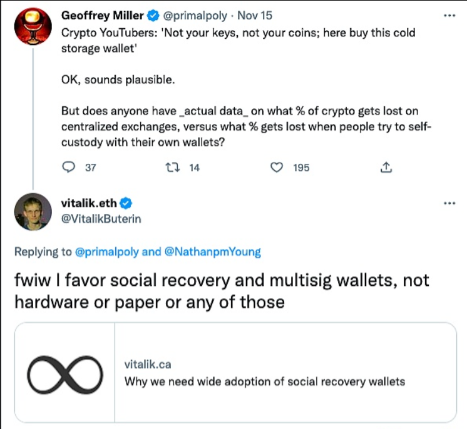Screen dimensions: 467x429
Task: Click the infinity logo in link card
Action: (65, 372)
